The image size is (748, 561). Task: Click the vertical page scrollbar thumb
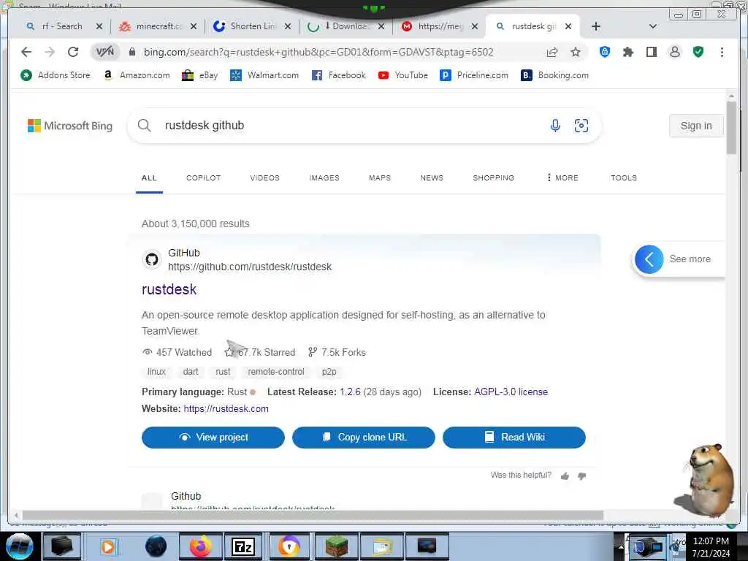(x=731, y=128)
